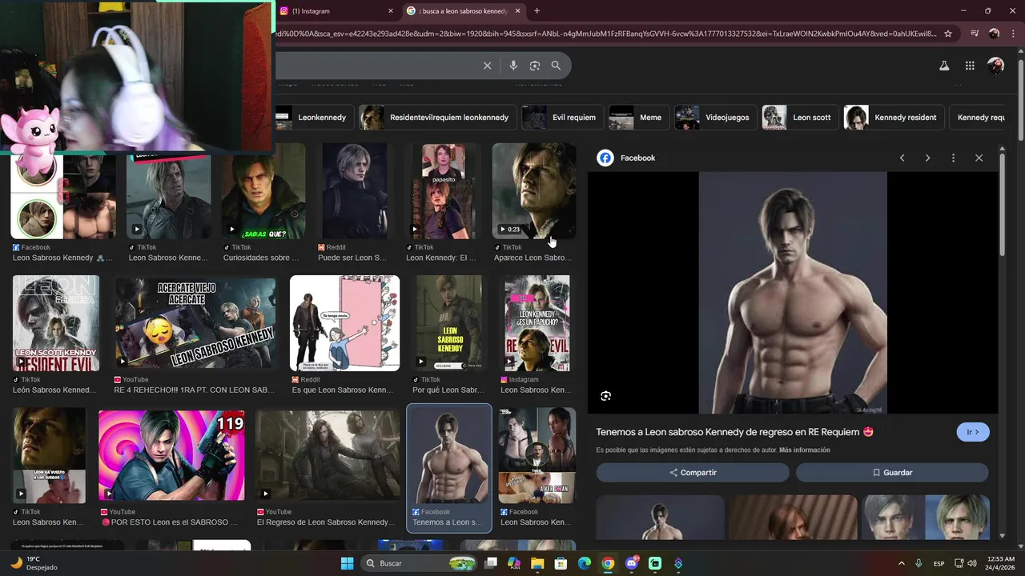Open Windows Start menu

(x=347, y=563)
